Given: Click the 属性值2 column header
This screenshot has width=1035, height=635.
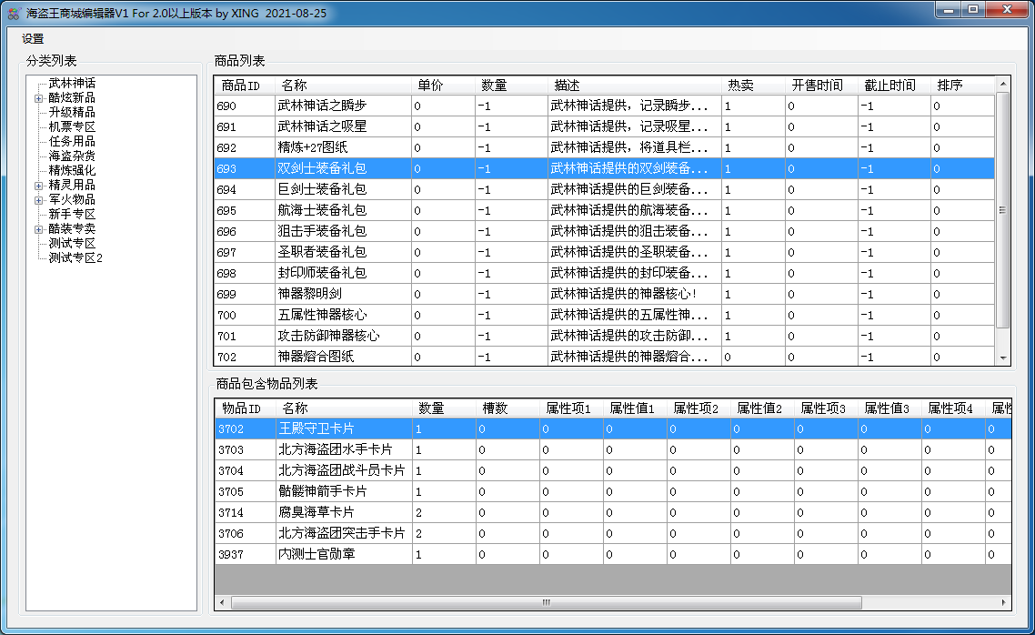Looking at the screenshot, I should [x=762, y=408].
